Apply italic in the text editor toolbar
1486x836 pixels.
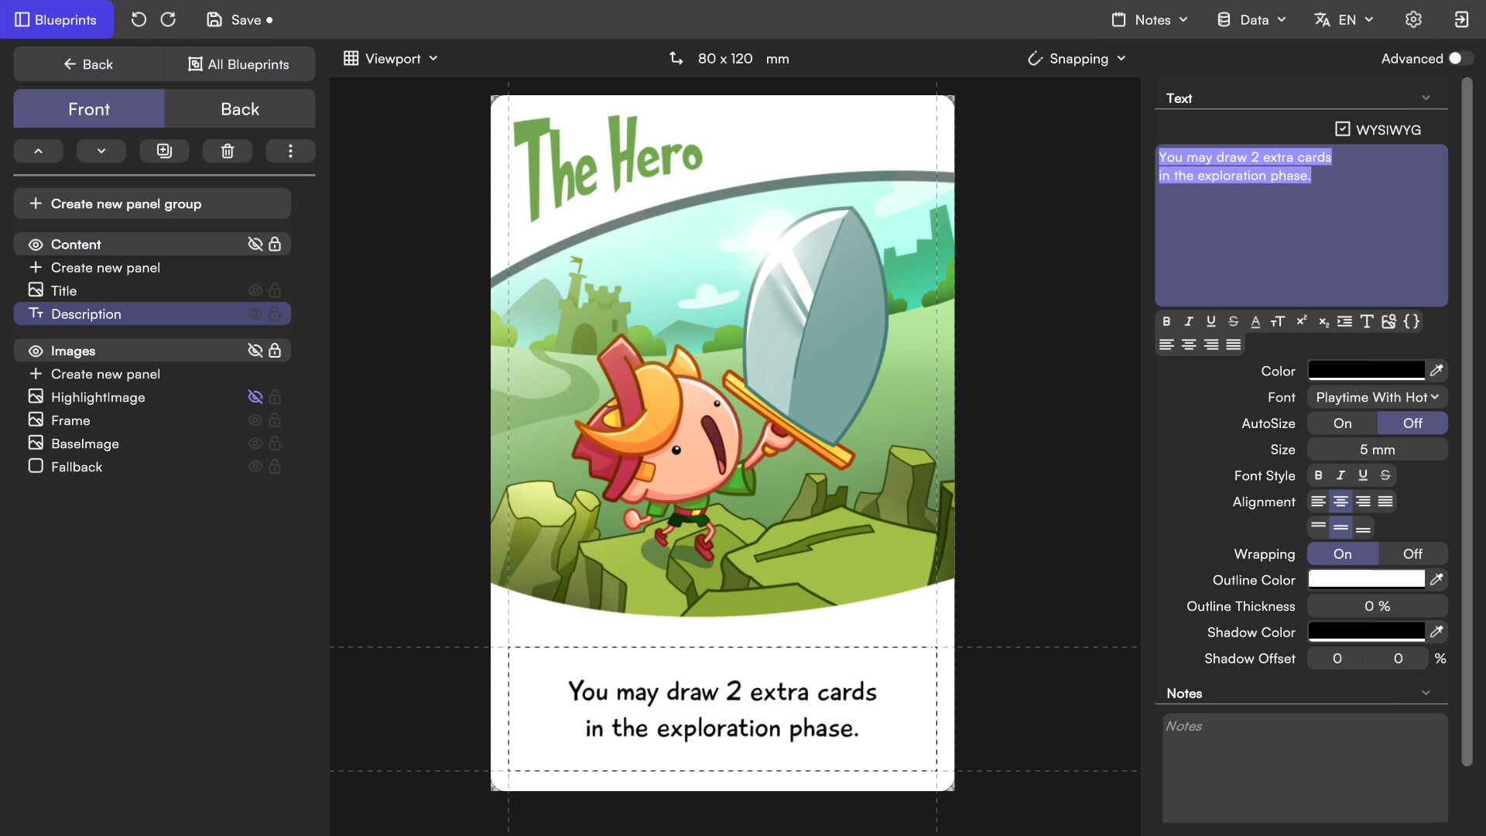coord(1189,321)
